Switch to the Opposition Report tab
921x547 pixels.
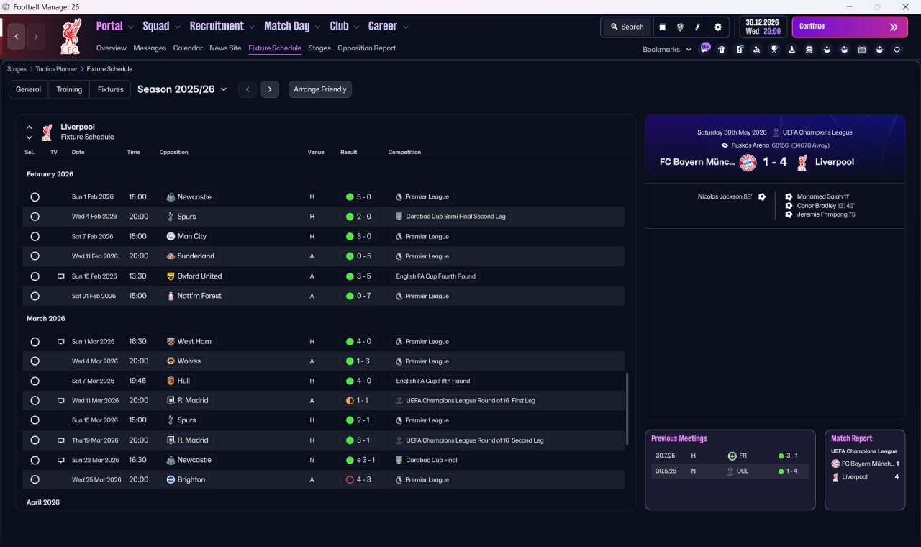pos(367,48)
